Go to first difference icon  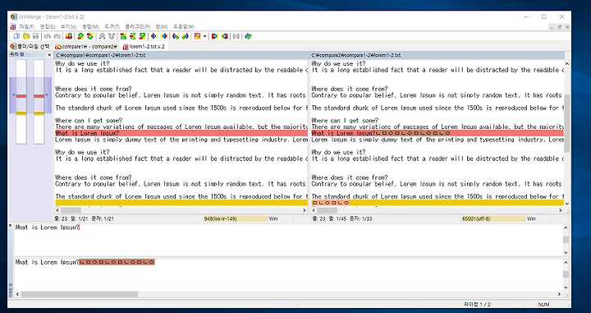click(x=123, y=36)
